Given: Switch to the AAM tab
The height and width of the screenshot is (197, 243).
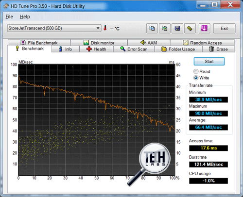Looking at the screenshot, I should (x=149, y=43).
